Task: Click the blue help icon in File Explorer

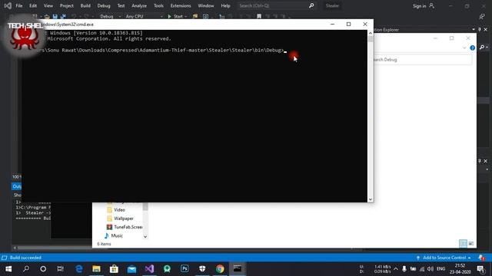Action: 472,48
